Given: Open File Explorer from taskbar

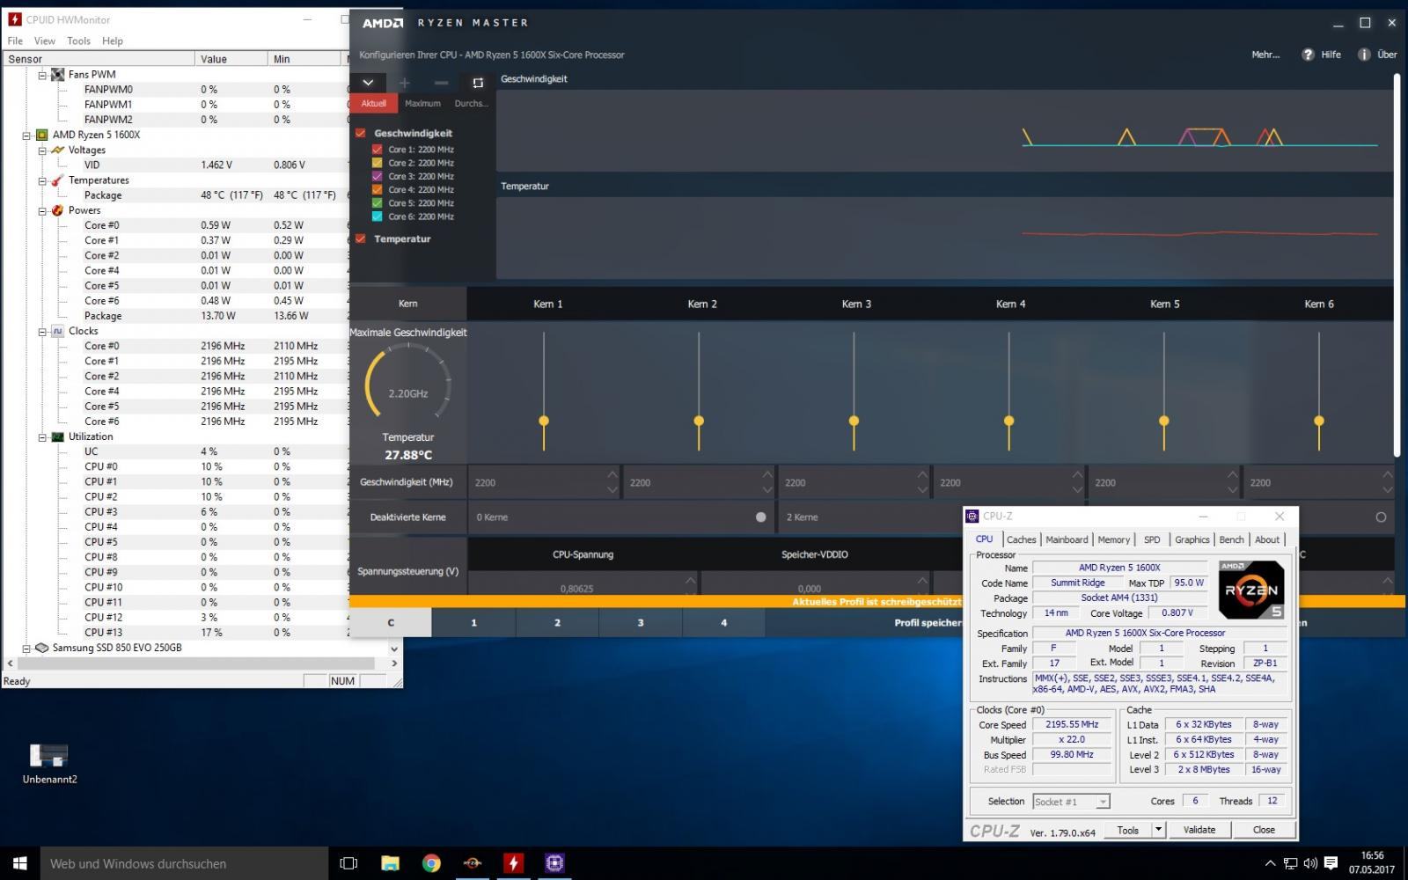Looking at the screenshot, I should (x=390, y=863).
